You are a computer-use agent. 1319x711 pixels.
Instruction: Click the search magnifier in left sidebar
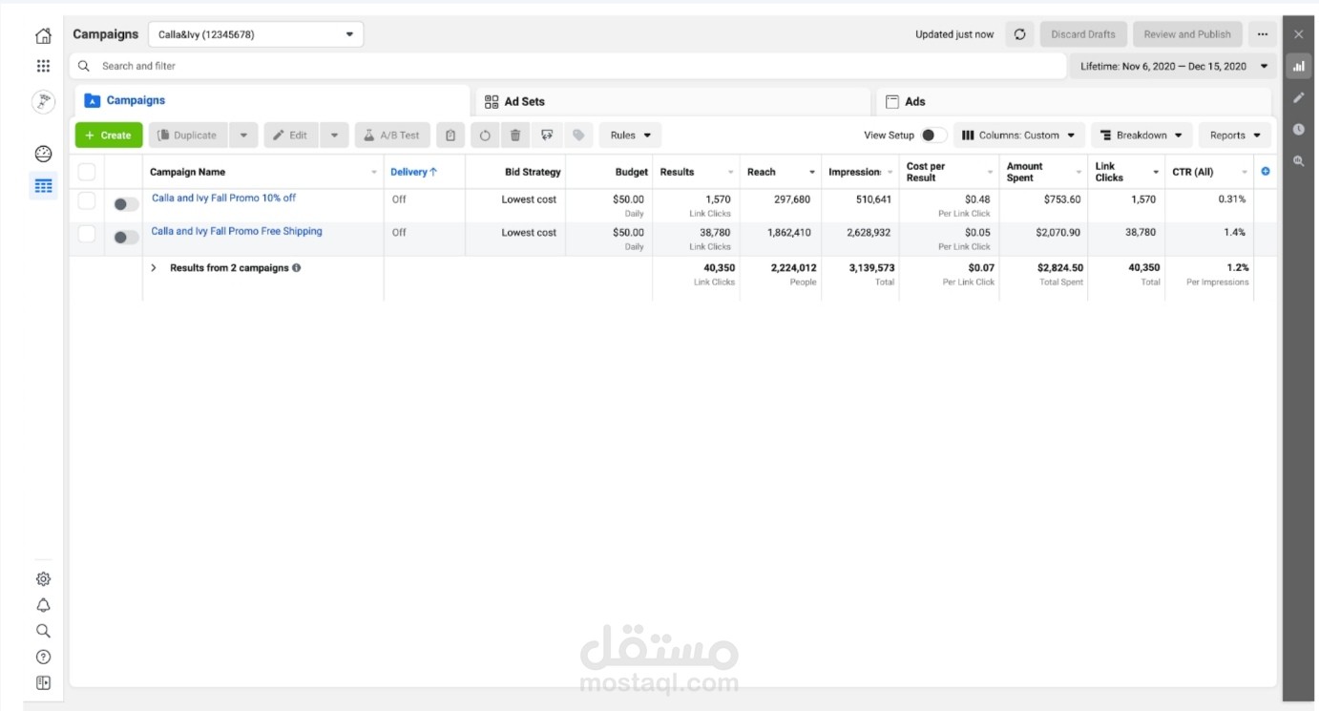[43, 631]
